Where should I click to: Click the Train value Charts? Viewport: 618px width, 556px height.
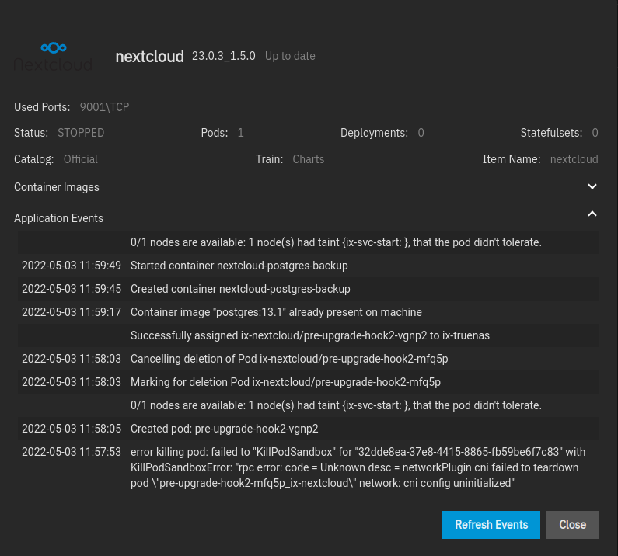[x=308, y=159]
